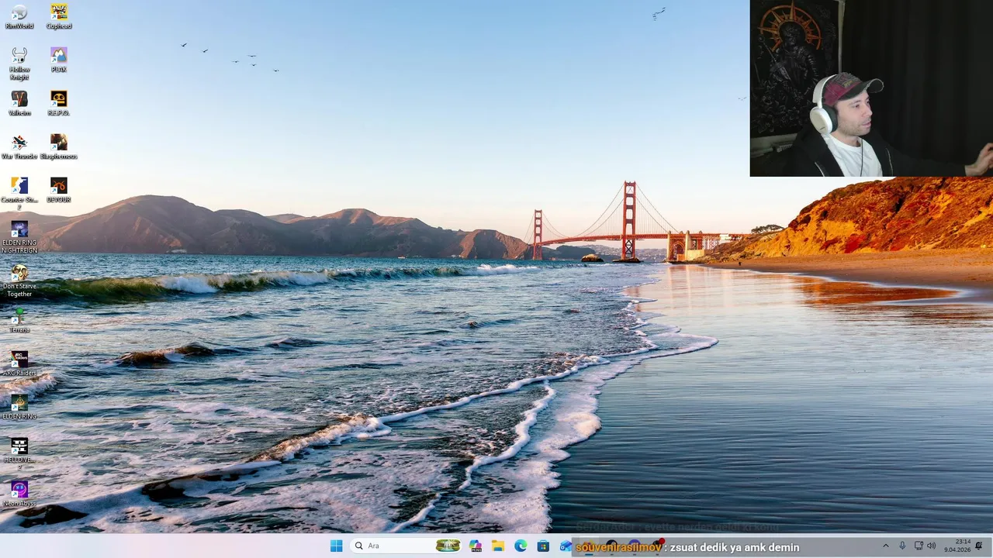993x558 pixels.
Task: Click the volume speaker tray icon
Action: [x=932, y=546]
